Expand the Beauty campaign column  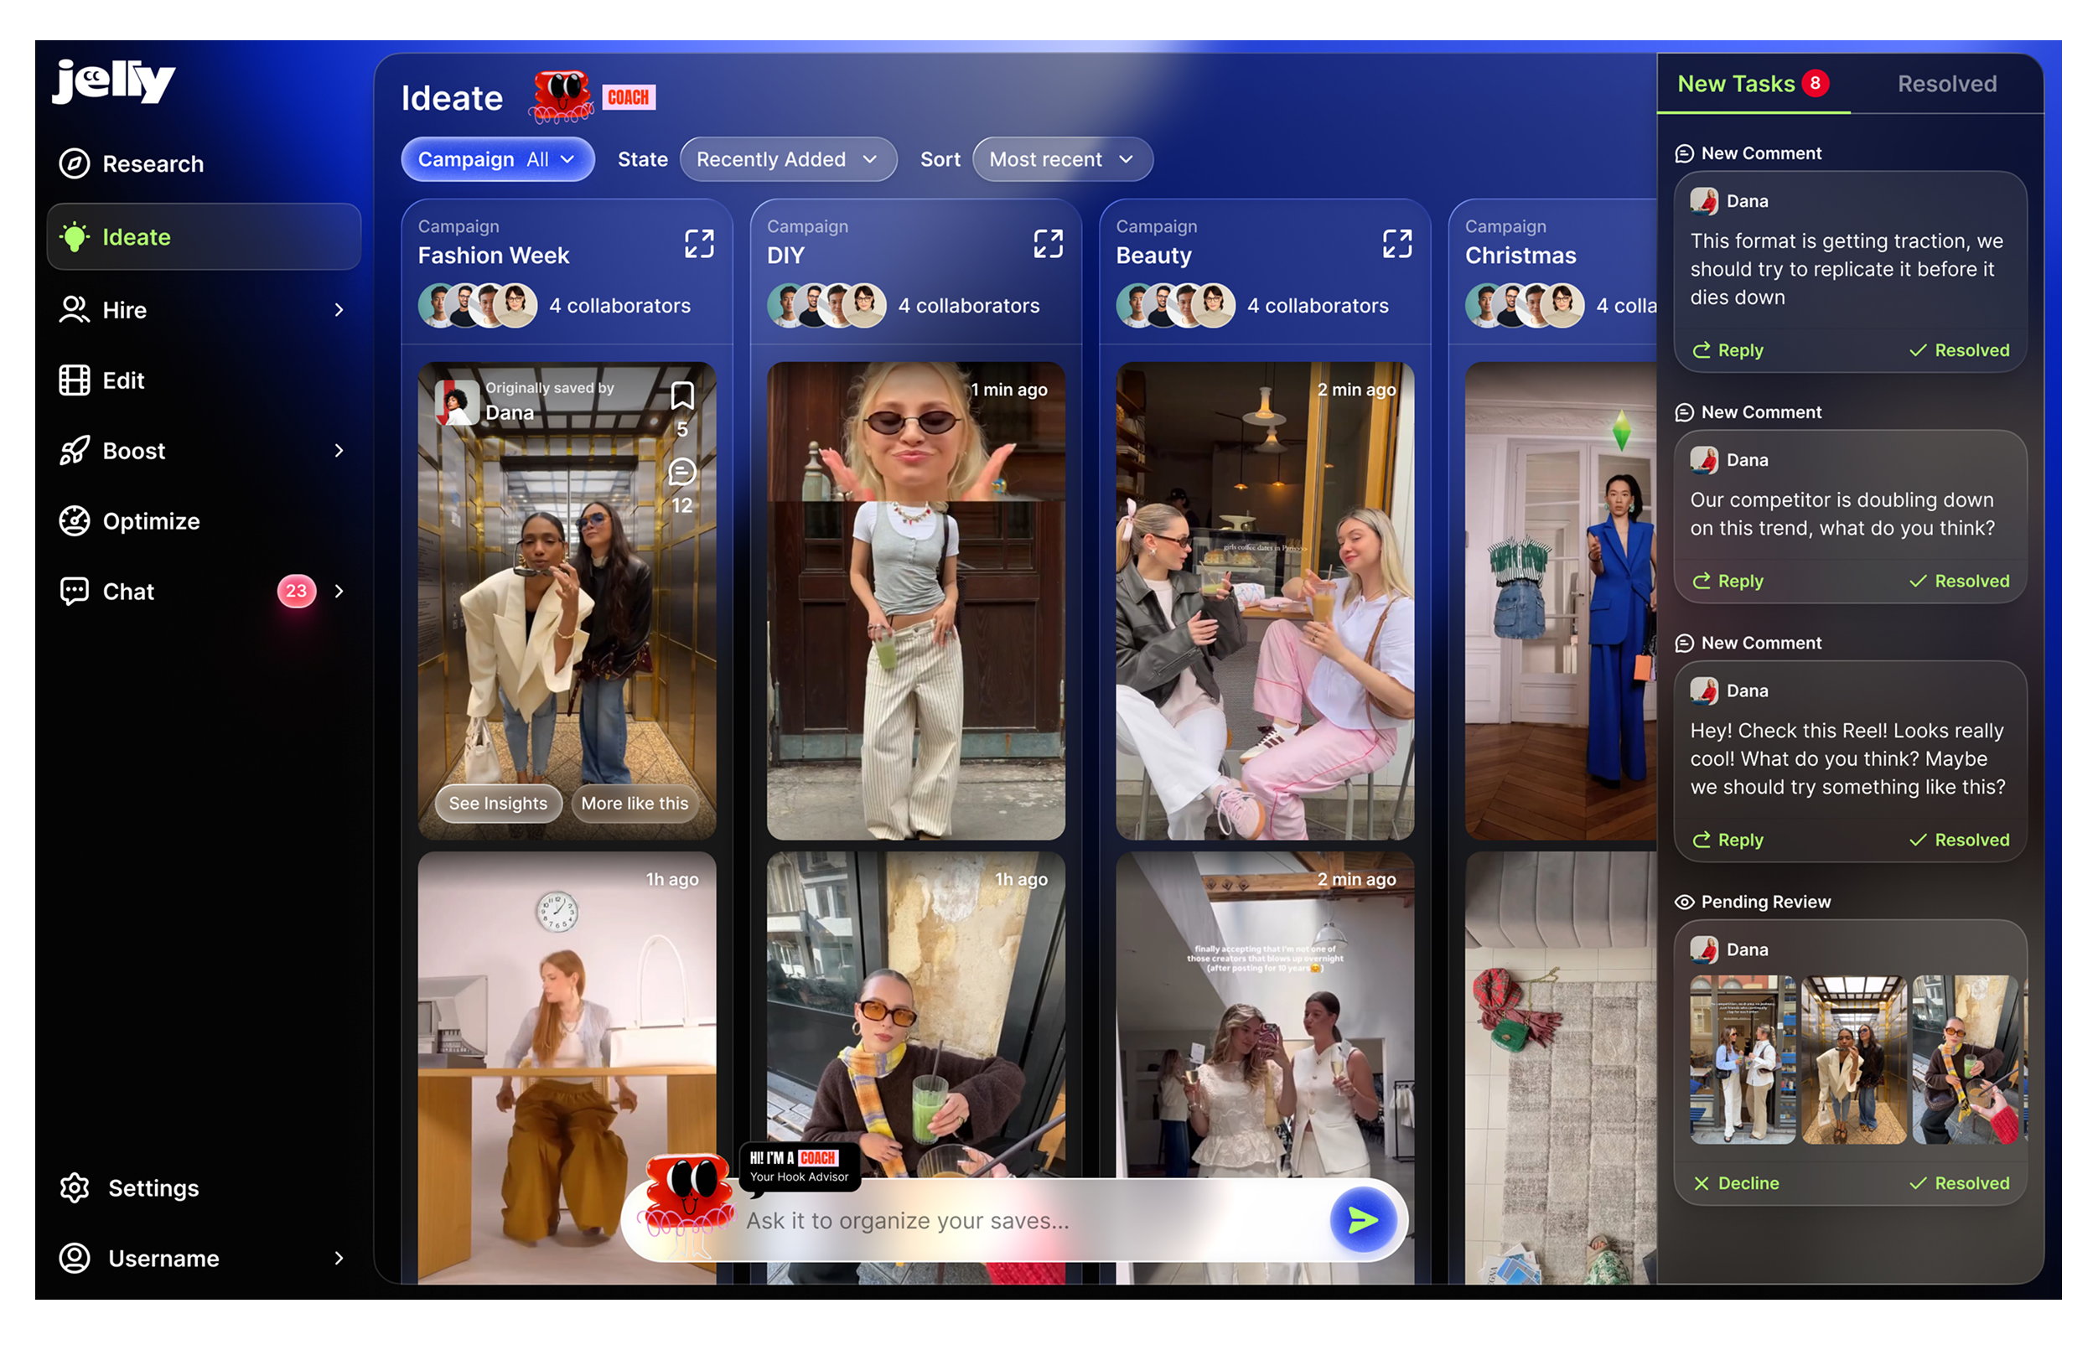1396,244
